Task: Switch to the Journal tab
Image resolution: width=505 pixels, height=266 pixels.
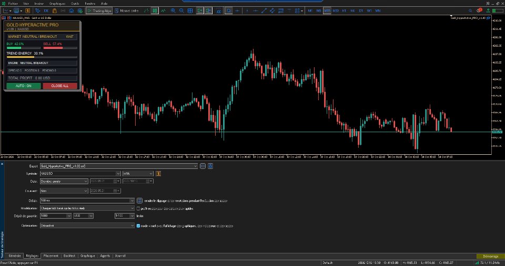Action: click(120, 256)
